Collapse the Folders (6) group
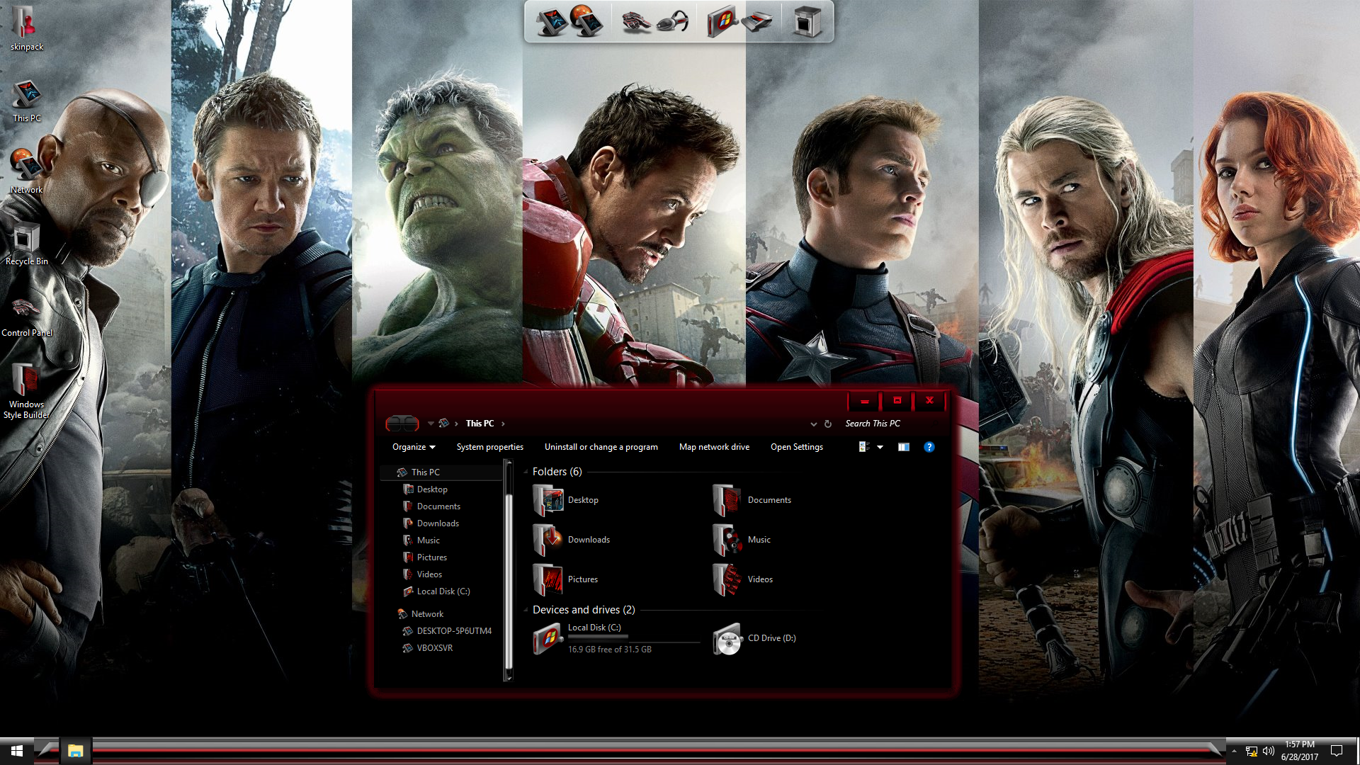Viewport: 1360px width, 765px height. 526,472
